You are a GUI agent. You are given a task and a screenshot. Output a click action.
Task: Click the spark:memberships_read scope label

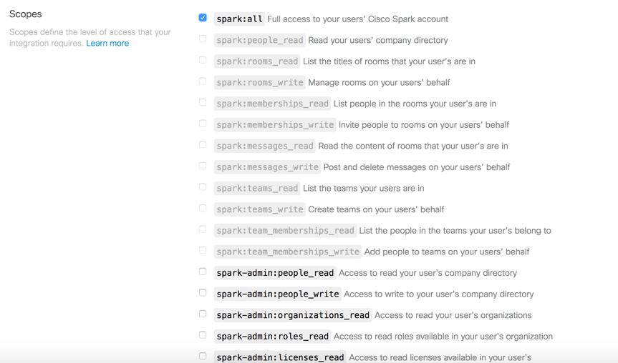click(272, 104)
